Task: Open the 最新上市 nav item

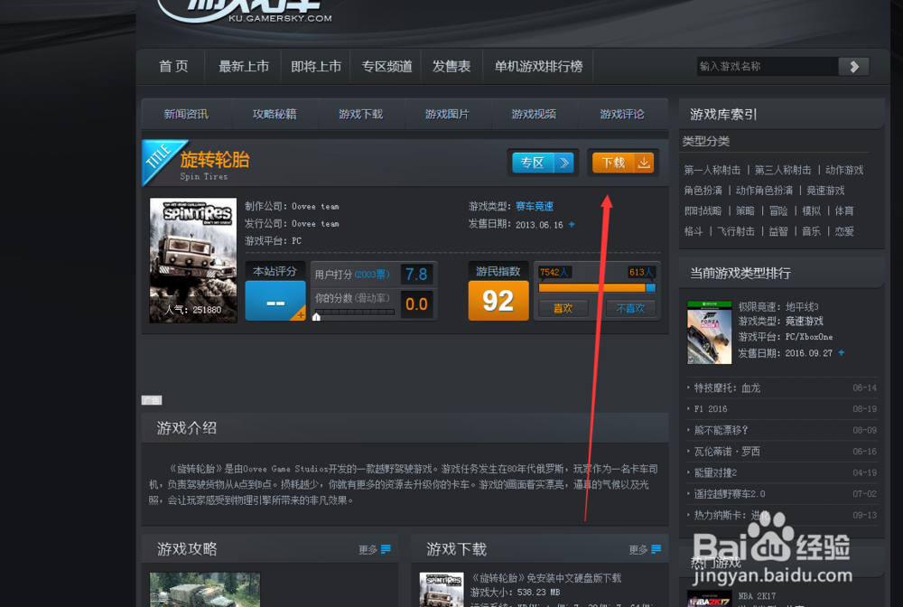Action: 244,67
